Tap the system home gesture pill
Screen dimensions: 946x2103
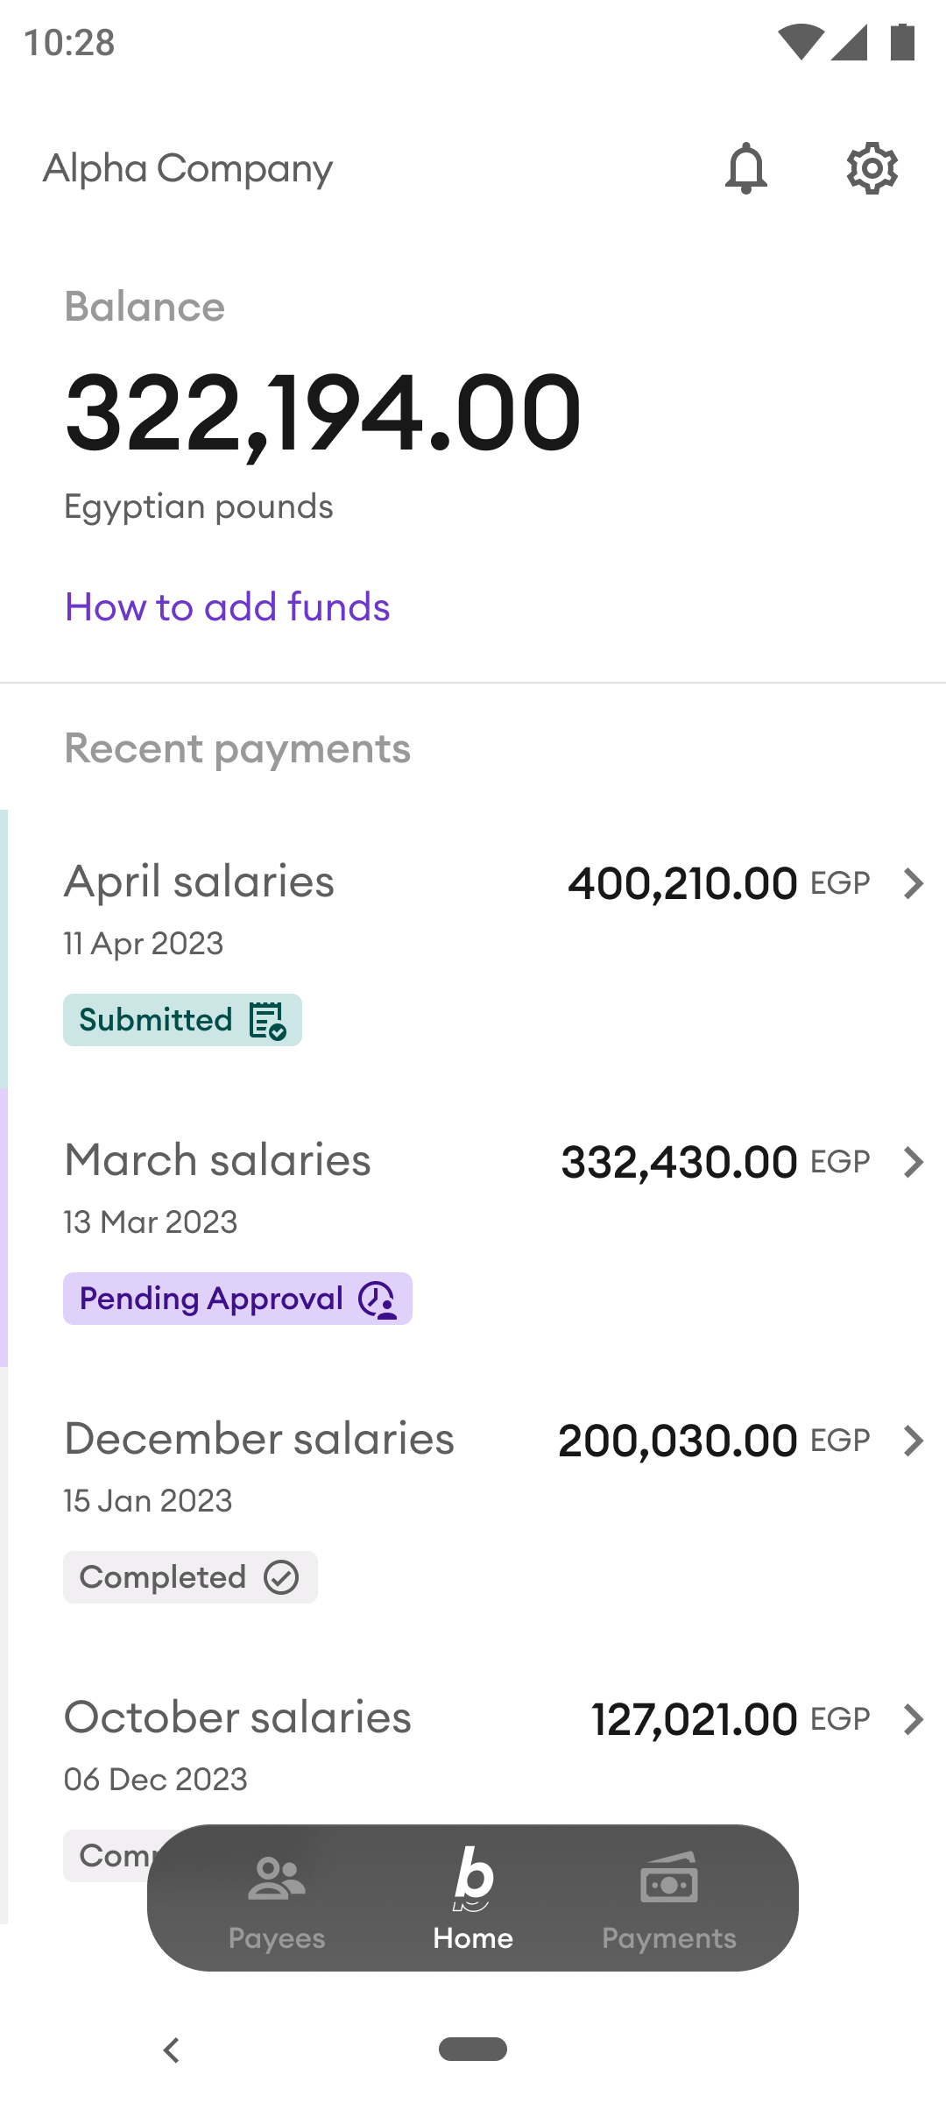(x=473, y=2050)
